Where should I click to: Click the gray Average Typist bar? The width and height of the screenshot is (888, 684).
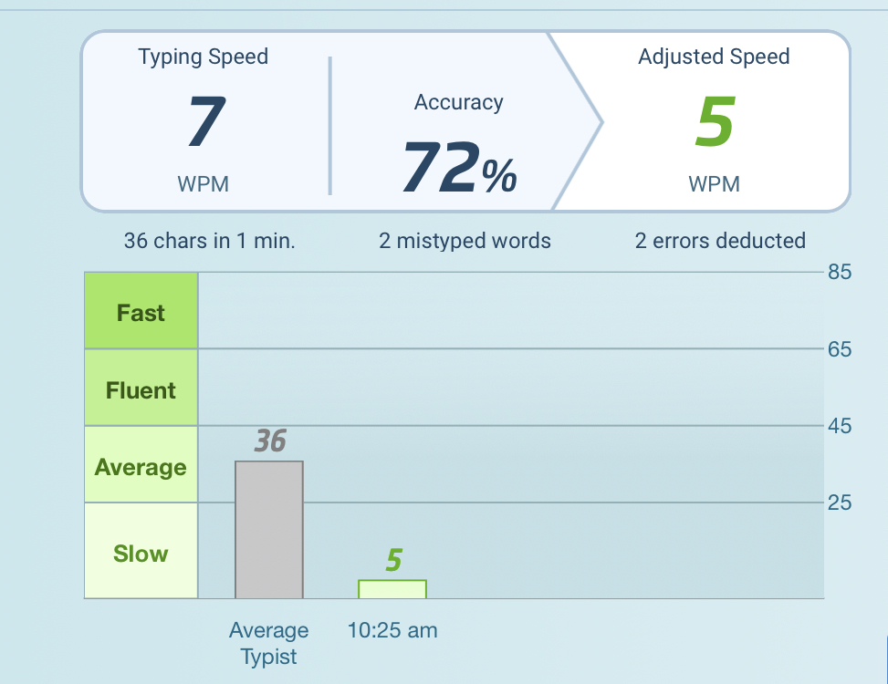coord(269,529)
